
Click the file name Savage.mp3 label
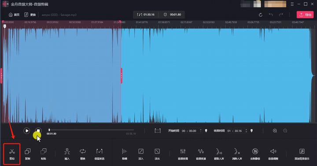click(x=59, y=15)
